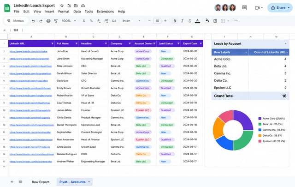
Task: Click the borders icon
Action: [215, 21]
